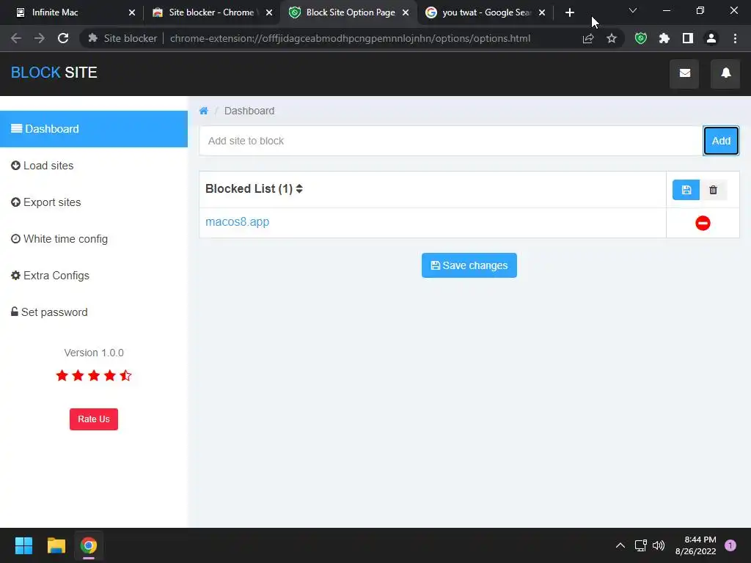Image resolution: width=751 pixels, height=563 pixels.
Task: Click the Chrome address bar URL
Action: coord(350,38)
